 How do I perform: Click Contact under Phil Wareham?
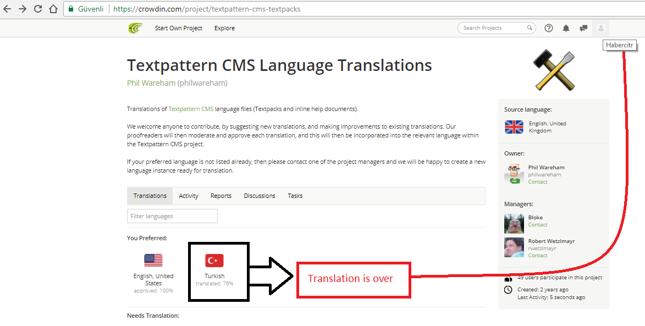(538, 182)
